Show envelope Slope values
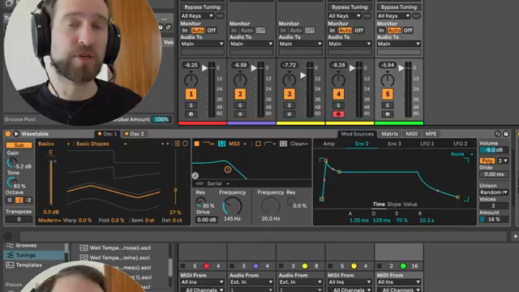Screen dimensions: 519x292 tap(394, 204)
